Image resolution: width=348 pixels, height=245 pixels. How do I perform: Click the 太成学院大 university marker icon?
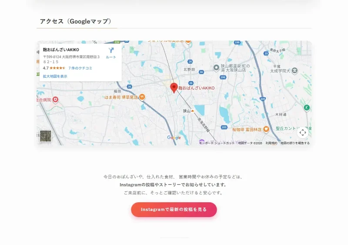[x=294, y=71]
